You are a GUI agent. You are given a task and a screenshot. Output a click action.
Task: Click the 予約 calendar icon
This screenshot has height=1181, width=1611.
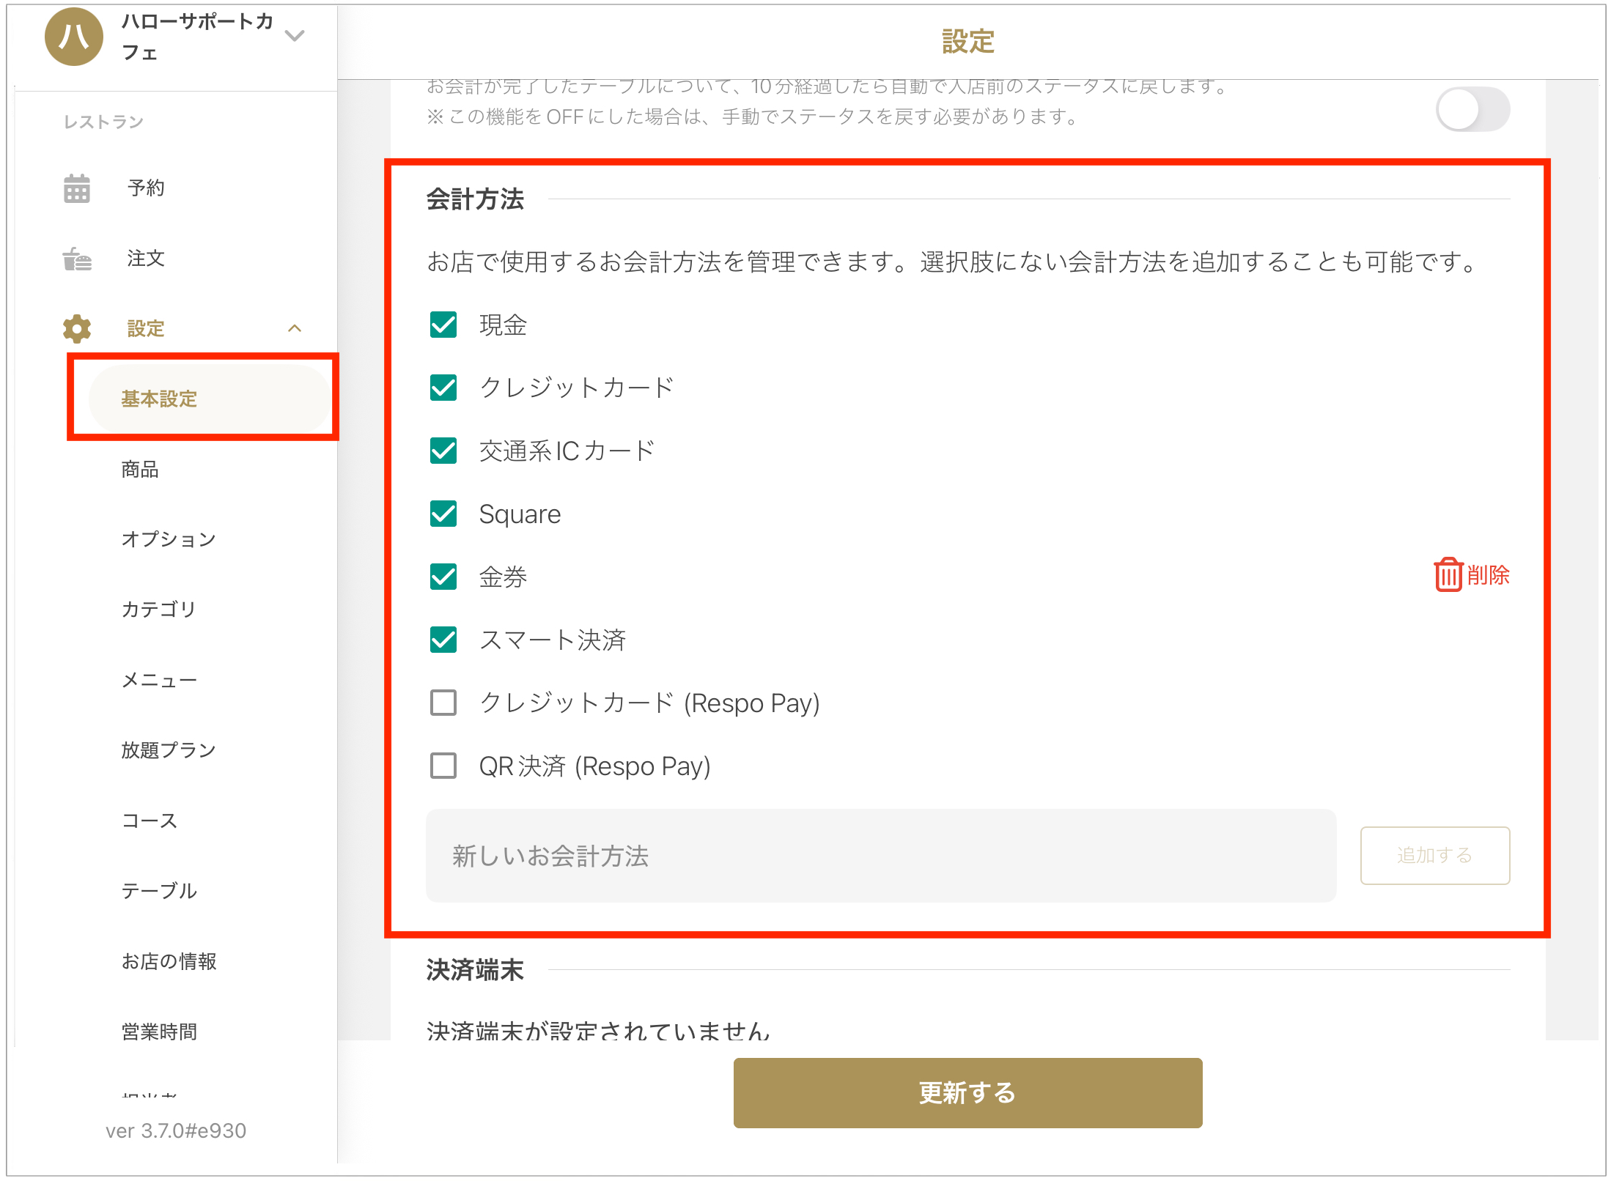[x=77, y=188]
